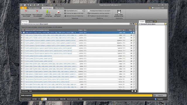Expand the Купить кресло 3 cluster
Image resolution: width=187 pixels, height=105 pixels.
[22, 53]
